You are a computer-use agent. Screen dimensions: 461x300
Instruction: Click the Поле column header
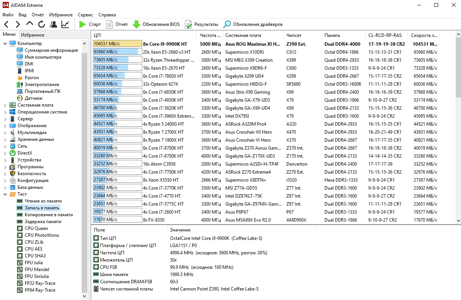click(129, 230)
